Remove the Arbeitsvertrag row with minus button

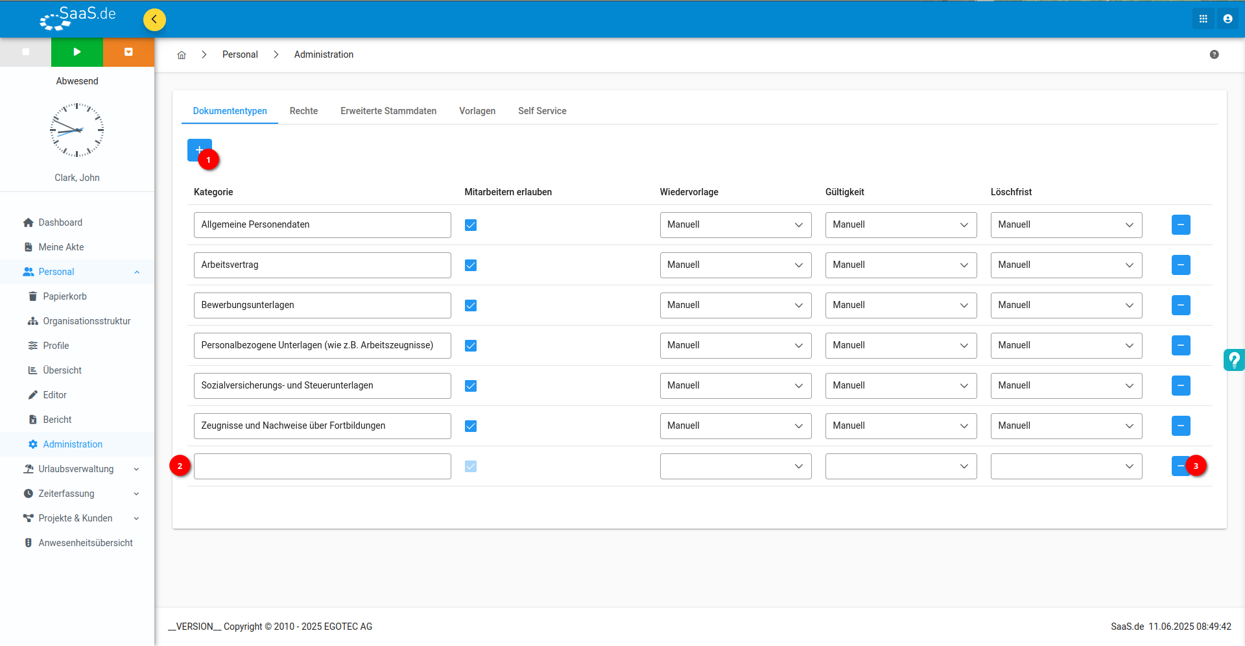[1181, 265]
